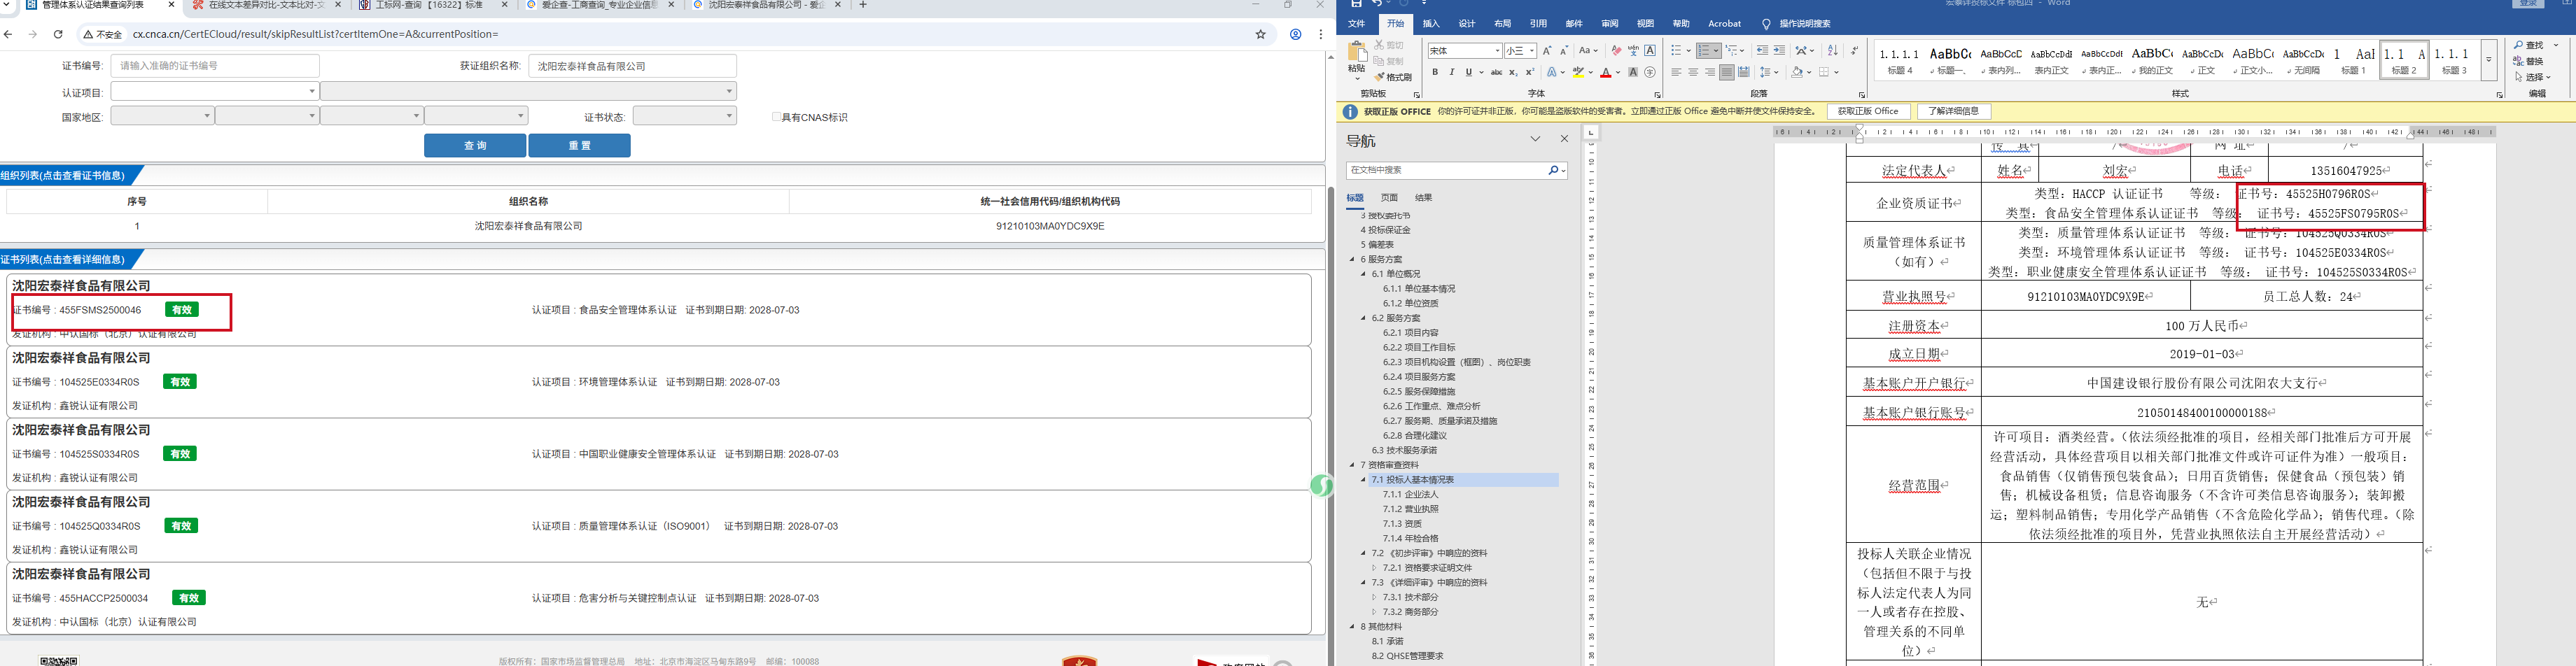This screenshot has width=2576, height=666.
Task: Click the Format Painter button in Word
Action: 1392,77
